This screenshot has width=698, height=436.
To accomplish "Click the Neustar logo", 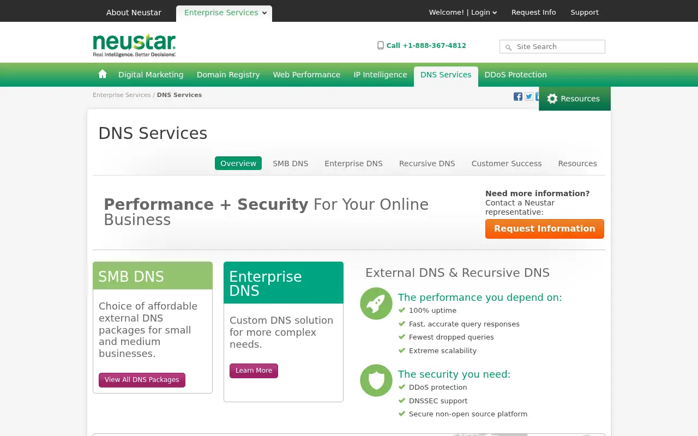I will (134, 46).
